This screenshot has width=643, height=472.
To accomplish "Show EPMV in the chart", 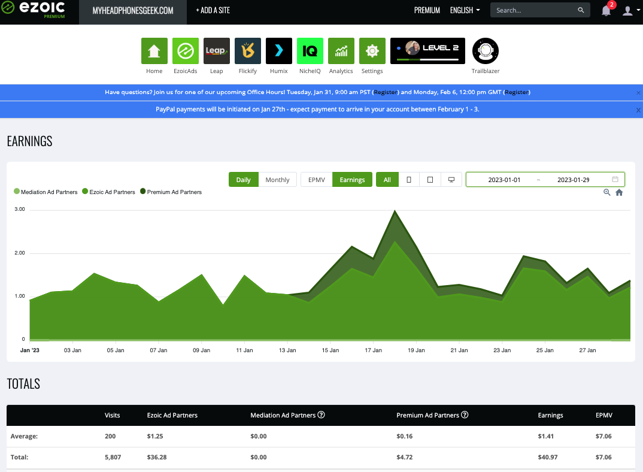I will (x=317, y=180).
